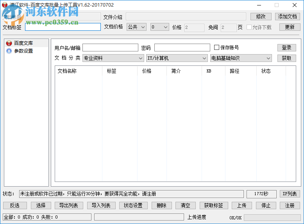Viewport: 304px width, 224px height.
Task: Open the dropdown showing value 0
Action: pos(160,27)
